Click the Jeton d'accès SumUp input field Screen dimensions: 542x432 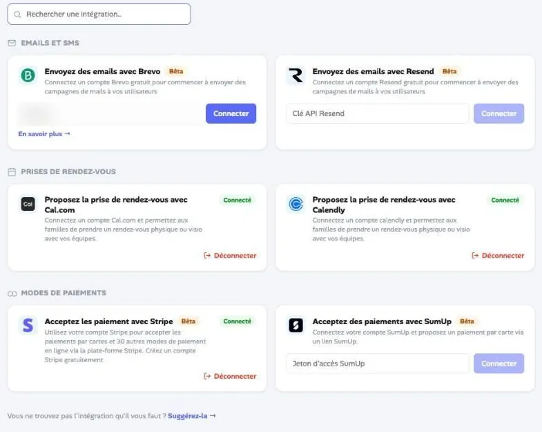[378, 364]
